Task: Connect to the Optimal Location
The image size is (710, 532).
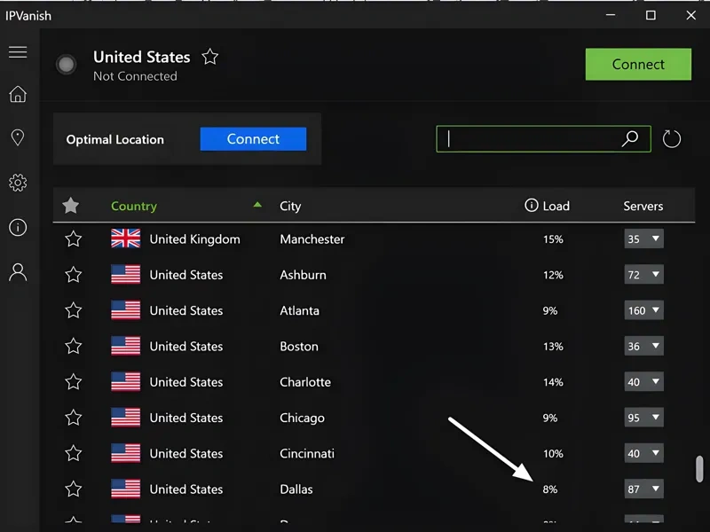Action: 253,139
